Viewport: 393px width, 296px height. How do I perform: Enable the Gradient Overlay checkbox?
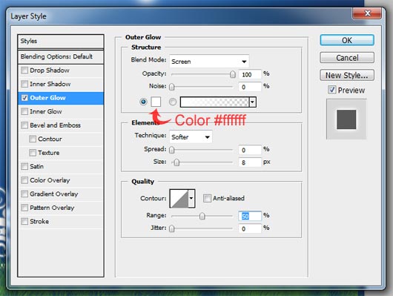click(x=24, y=194)
